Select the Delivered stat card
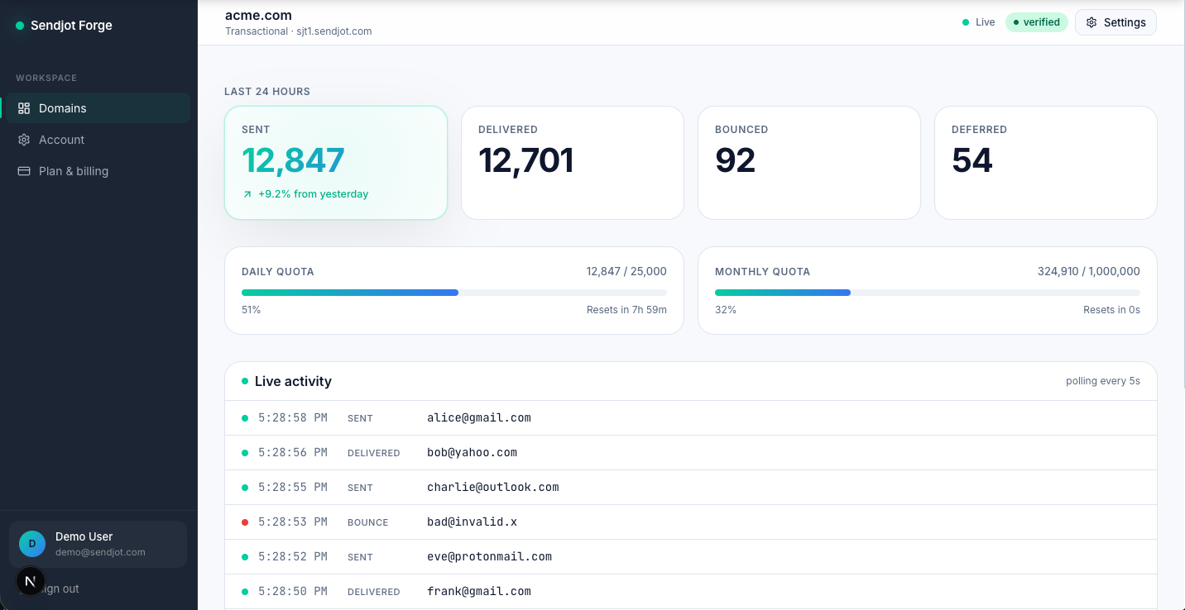The image size is (1185, 610). 573,163
